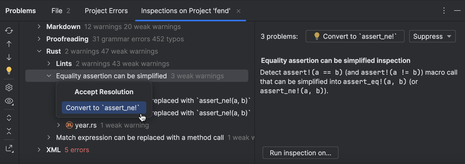Choose Convert to `assert_ne!` in the popup
465x164 pixels.
point(104,108)
